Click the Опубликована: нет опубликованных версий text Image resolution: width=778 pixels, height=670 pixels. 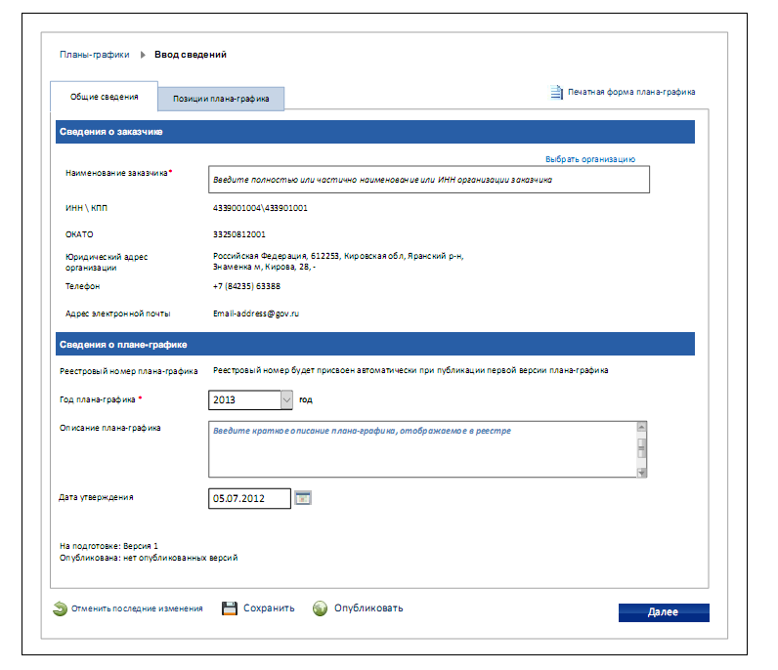[149, 558]
